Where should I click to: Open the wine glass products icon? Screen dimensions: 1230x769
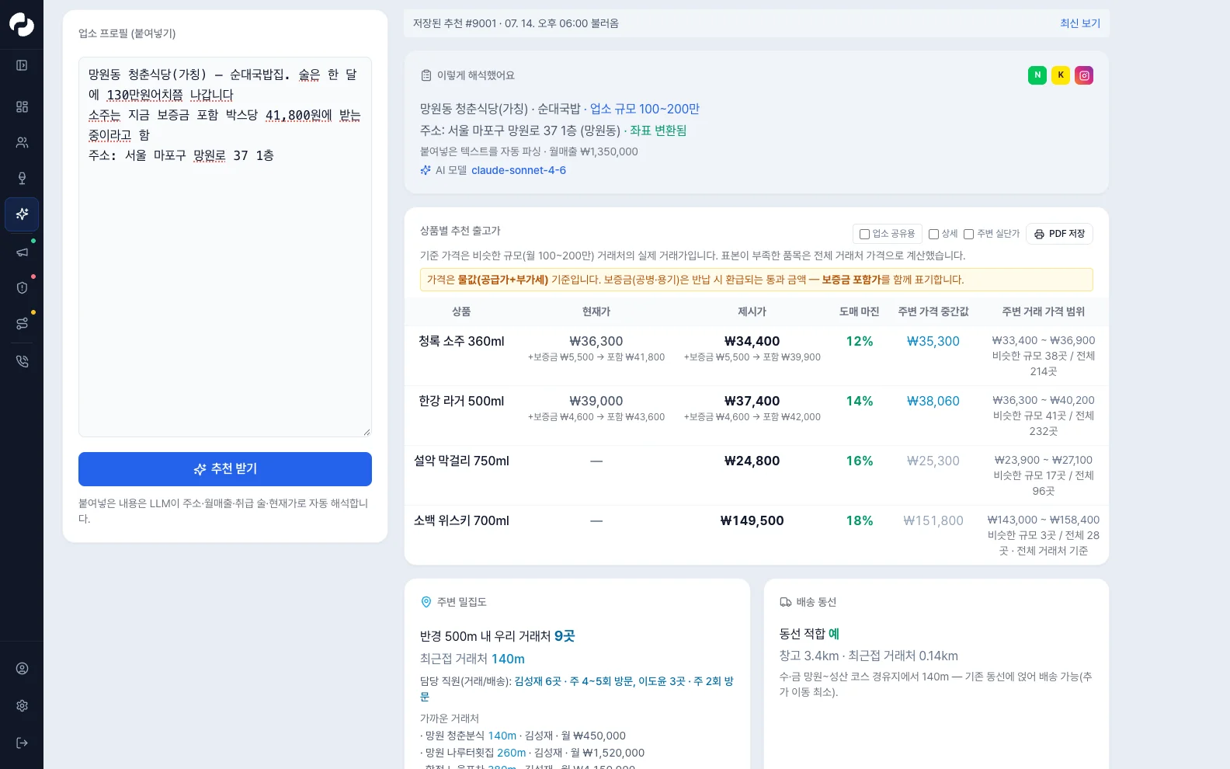point(22,178)
